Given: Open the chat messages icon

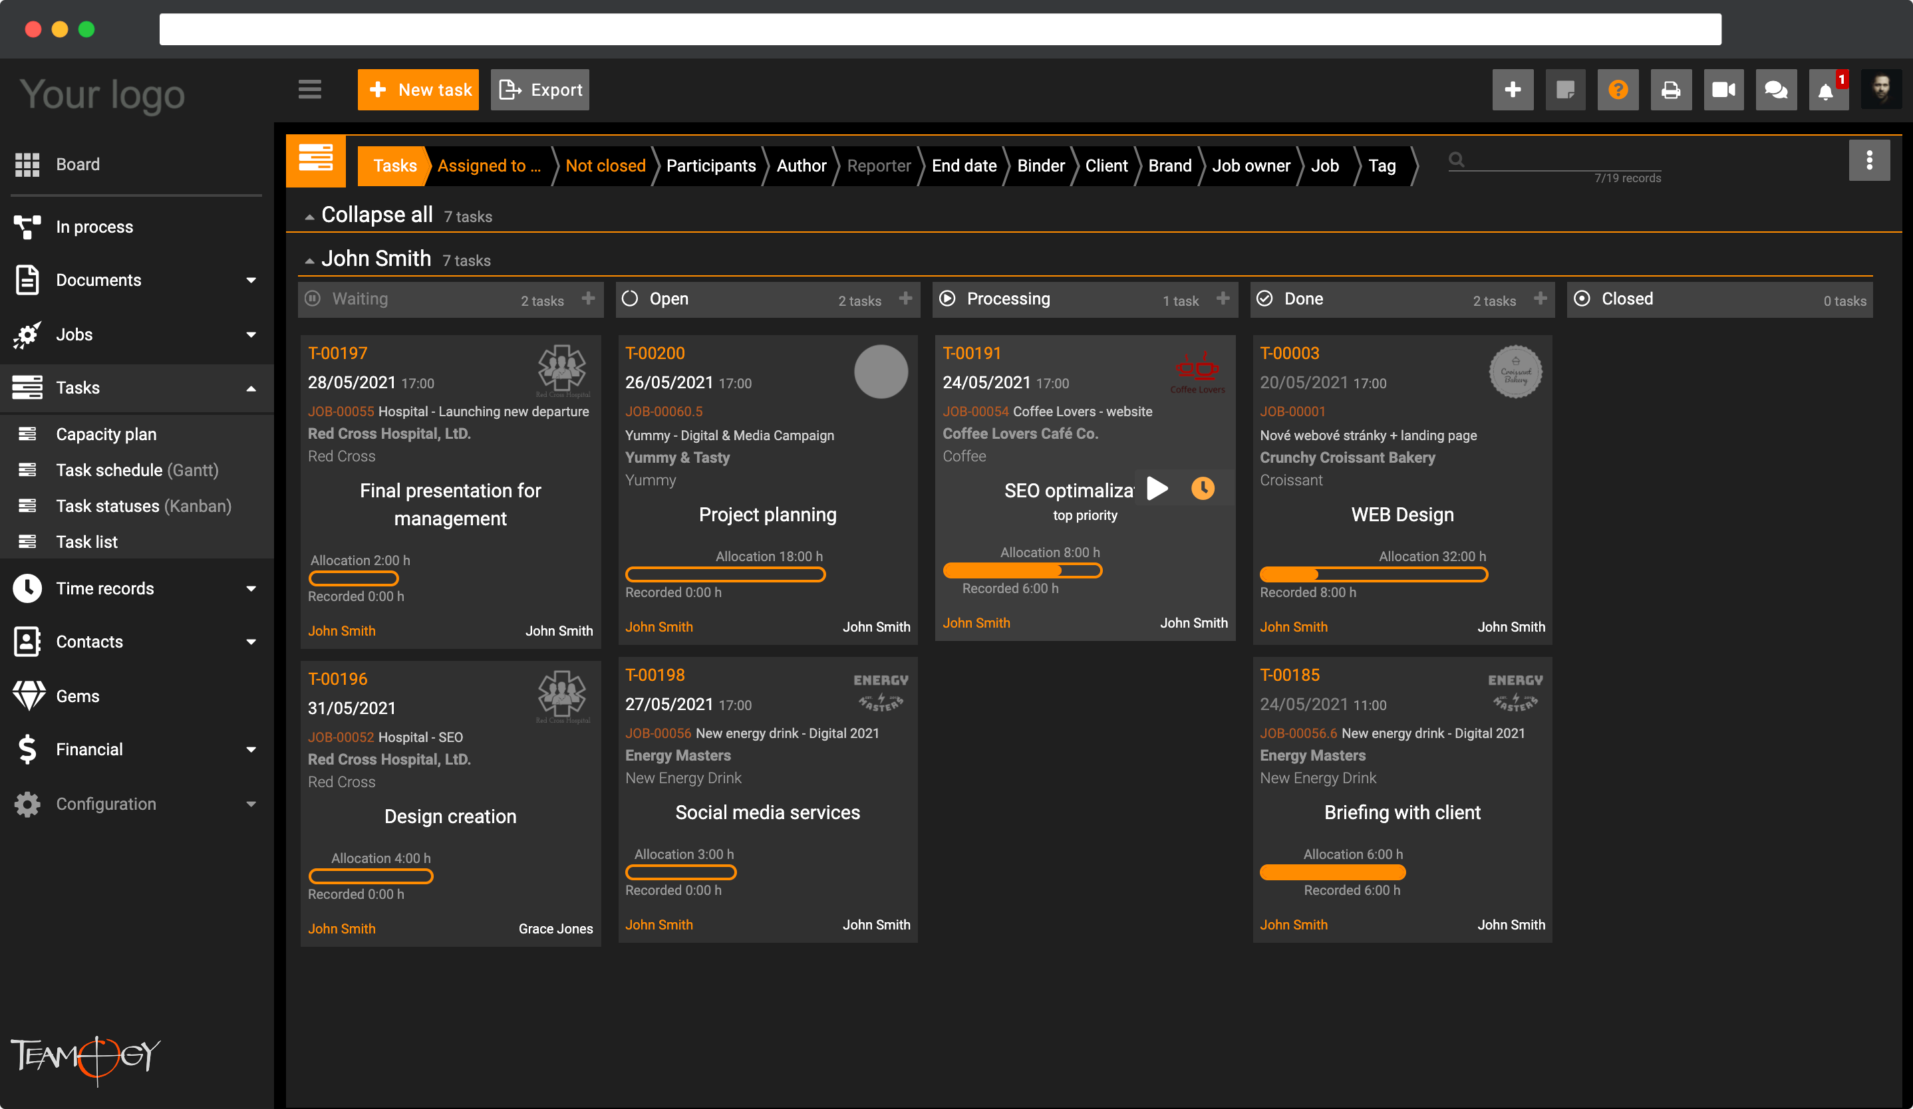Looking at the screenshot, I should [1775, 90].
